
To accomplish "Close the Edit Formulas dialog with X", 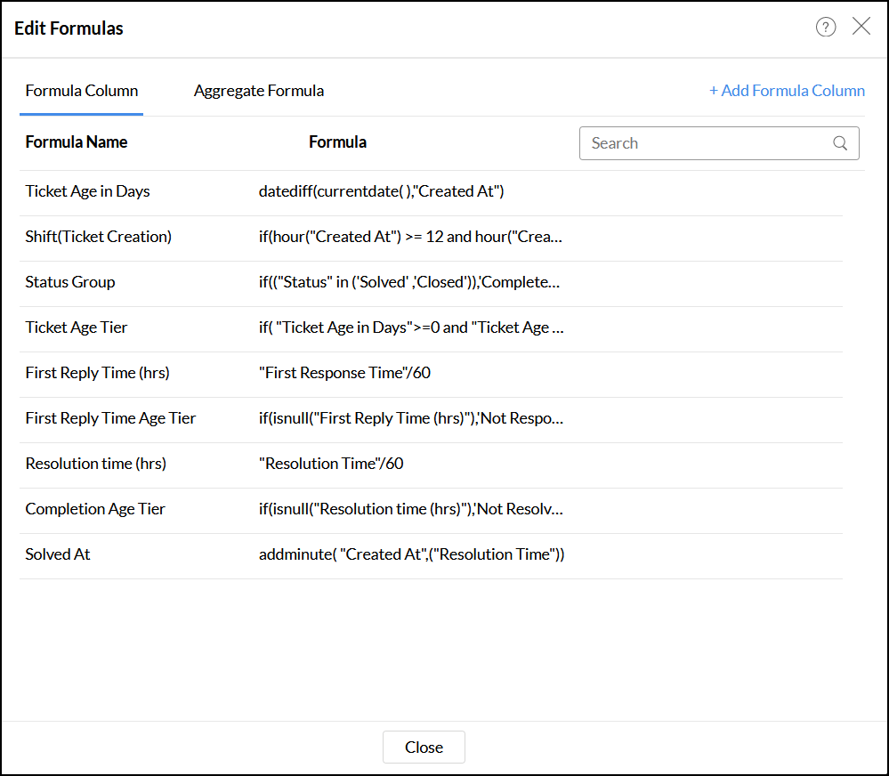I will pyautogui.click(x=861, y=27).
